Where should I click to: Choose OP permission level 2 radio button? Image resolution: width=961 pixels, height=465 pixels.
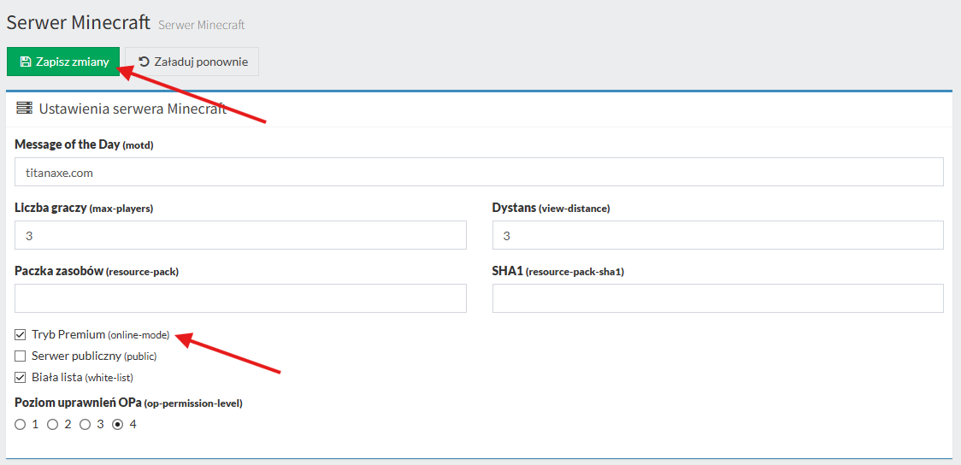tap(53, 424)
